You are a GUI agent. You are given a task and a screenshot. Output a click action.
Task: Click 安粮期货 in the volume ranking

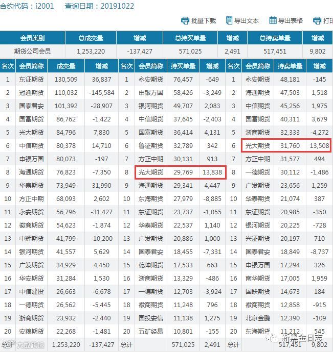tap(31, 331)
